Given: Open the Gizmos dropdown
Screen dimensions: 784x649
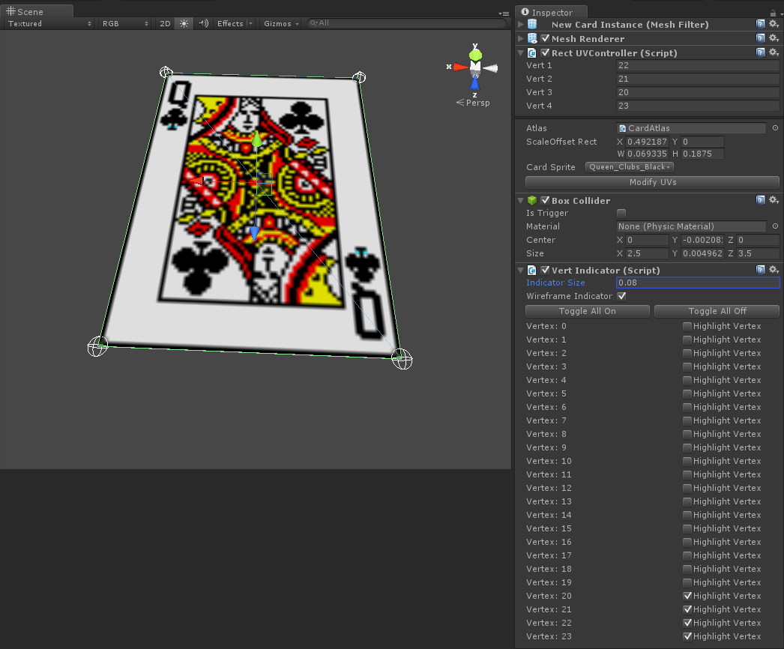Looking at the screenshot, I should 281,23.
